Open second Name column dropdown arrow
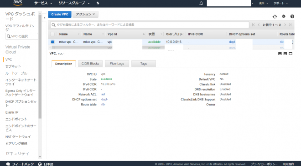 [103, 34]
